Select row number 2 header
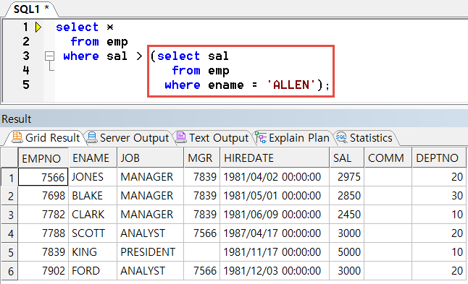 (x=9, y=196)
